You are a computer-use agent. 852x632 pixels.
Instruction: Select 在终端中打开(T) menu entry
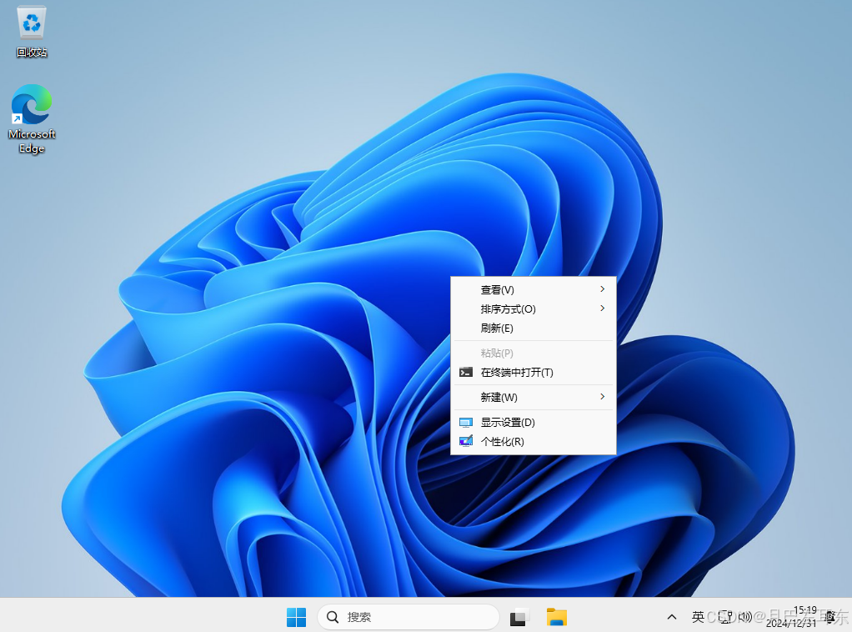click(x=533, y=372)
